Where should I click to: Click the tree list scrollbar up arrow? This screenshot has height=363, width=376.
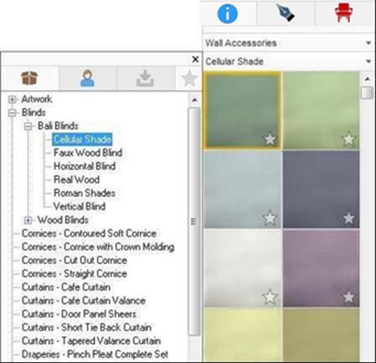coord(195,100)
